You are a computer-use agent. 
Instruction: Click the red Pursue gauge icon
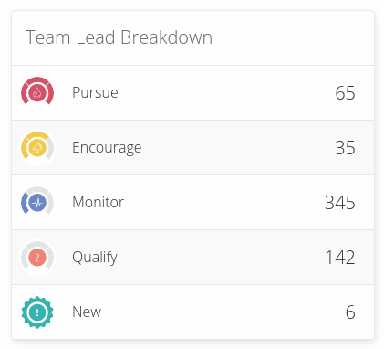click(37, 92)
